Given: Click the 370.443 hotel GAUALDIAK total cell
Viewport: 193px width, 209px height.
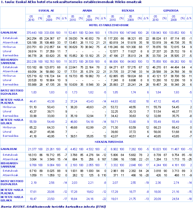Looking at the screenshot, I should [31, 33].
